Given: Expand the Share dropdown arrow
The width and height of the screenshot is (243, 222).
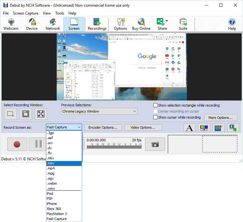Looking at the screenshot, I should pos(167,21).
